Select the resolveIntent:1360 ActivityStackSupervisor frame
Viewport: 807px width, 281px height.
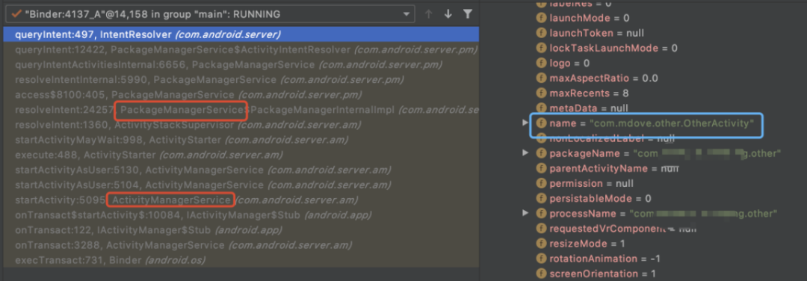click(x=240, y=125)
